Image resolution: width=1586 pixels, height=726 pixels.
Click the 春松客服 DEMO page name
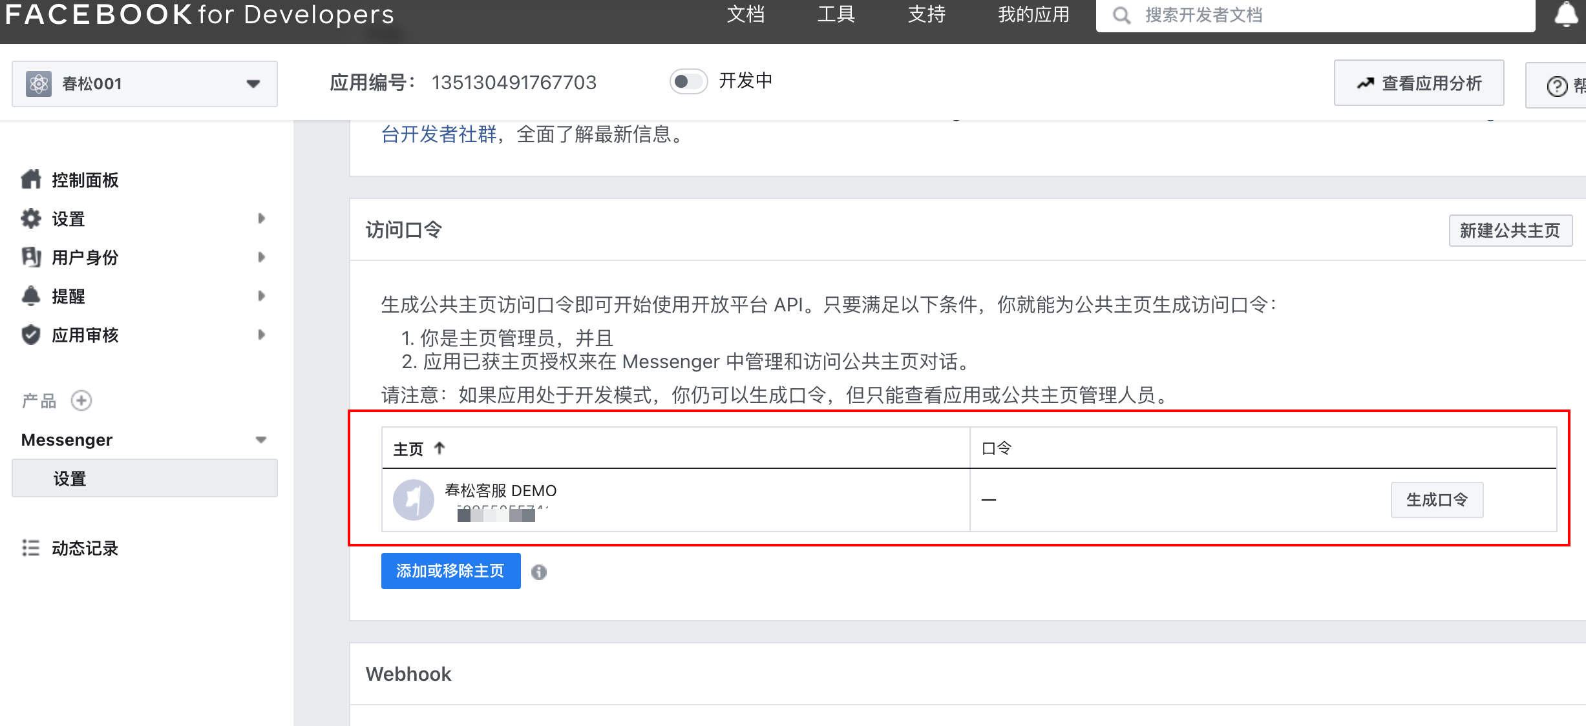click(501, 490)
